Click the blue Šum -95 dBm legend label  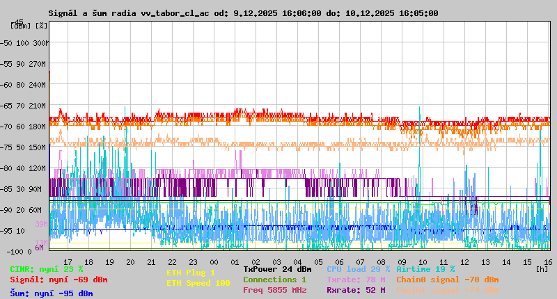[x=52, y=293]
